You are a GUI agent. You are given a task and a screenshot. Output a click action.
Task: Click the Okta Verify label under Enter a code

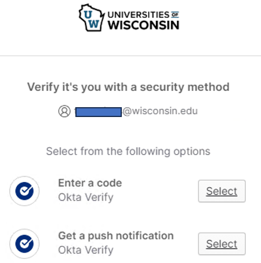(86, 198)
